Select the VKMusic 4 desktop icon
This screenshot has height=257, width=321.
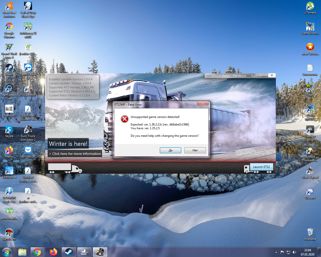click(9, 173)
